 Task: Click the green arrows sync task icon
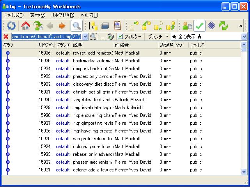(223, 26)
